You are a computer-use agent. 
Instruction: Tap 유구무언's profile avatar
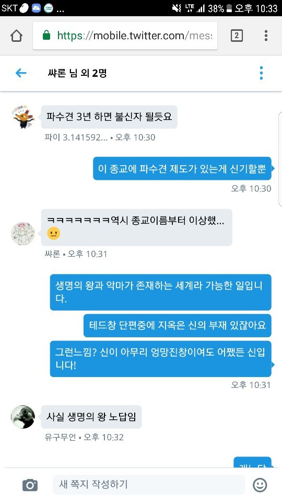pyautogui.click(x=23, y=417)
